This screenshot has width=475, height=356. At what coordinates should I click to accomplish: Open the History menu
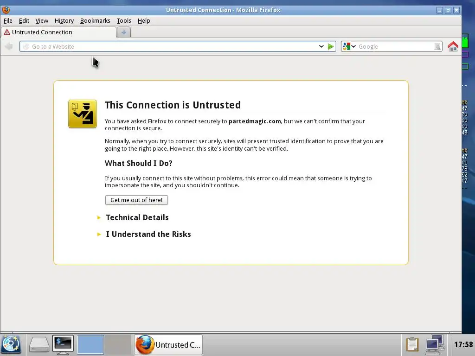64,20
